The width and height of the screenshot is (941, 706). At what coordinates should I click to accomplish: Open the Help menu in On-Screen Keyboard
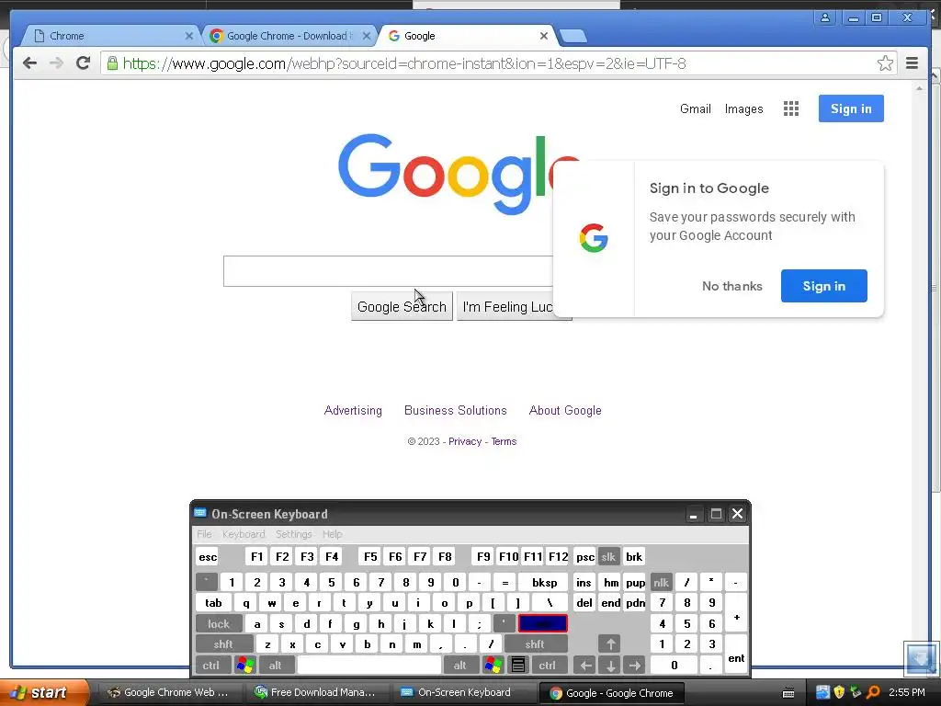click(332, 534)
